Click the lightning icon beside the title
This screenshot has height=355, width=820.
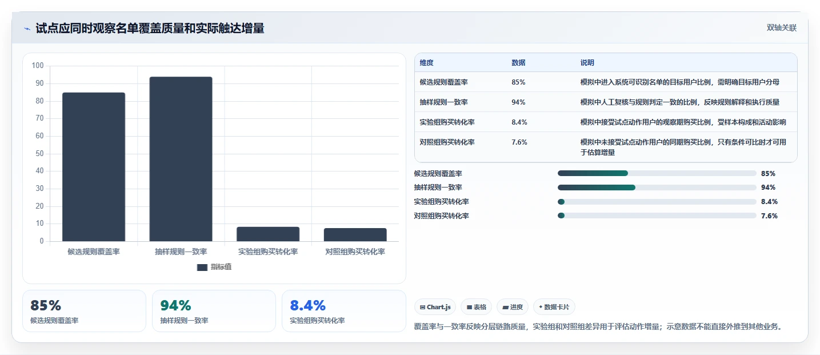27,29
